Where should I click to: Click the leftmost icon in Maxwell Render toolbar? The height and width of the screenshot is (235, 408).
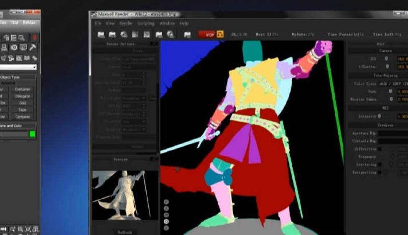tap(101, 35)
